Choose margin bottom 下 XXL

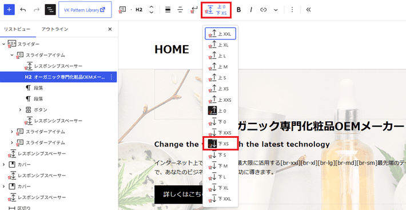(x=220, y=199)
